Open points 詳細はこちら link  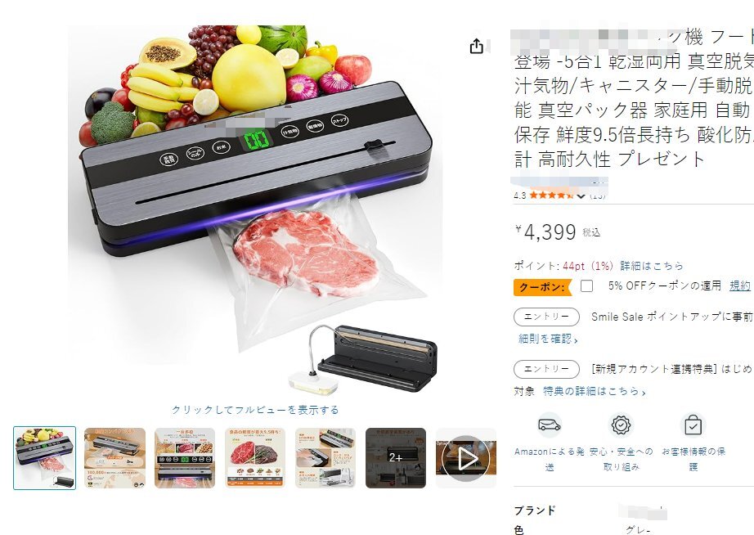[652, 266]
